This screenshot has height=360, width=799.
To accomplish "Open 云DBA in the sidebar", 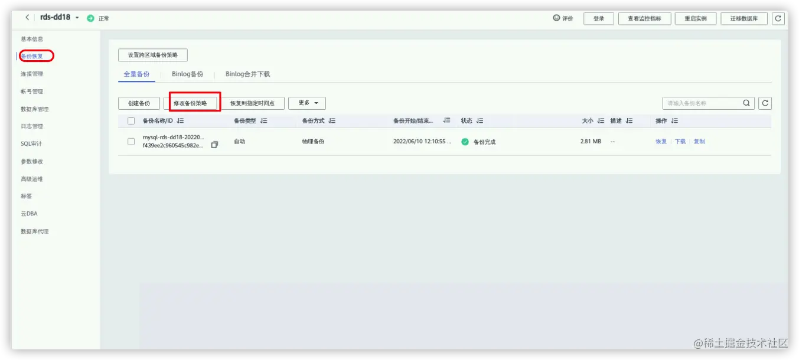I will pos(29,214).
